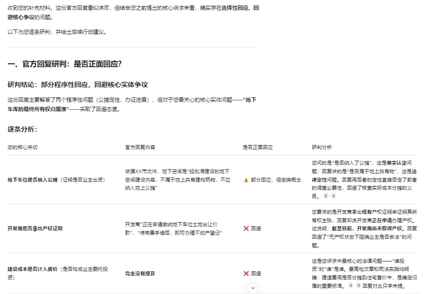Screen dimensions: 425x294
Task: Select the 地下车位是否纳入公摊 cell
Action: [x=33, y=180]
